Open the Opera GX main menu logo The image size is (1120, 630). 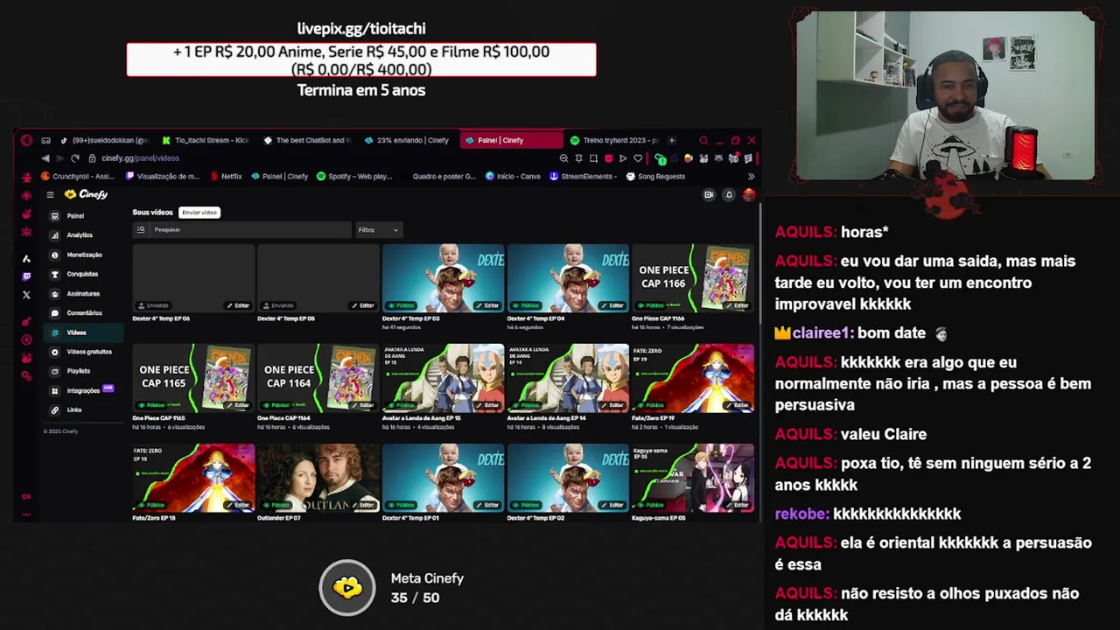pos(26,140)
